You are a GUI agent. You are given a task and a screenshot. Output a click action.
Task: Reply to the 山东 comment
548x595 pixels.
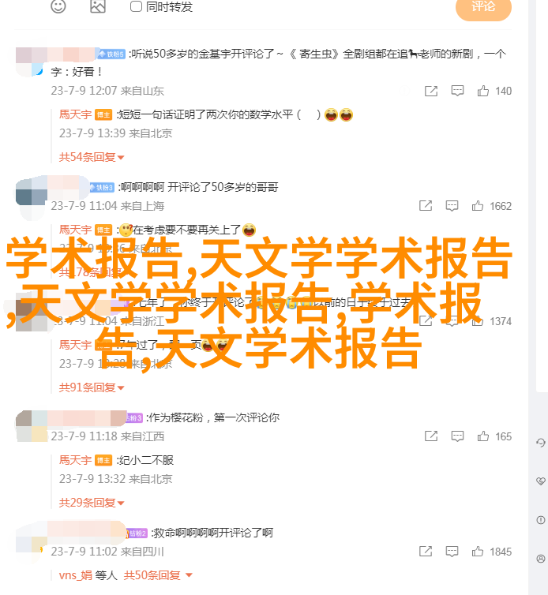457,91
